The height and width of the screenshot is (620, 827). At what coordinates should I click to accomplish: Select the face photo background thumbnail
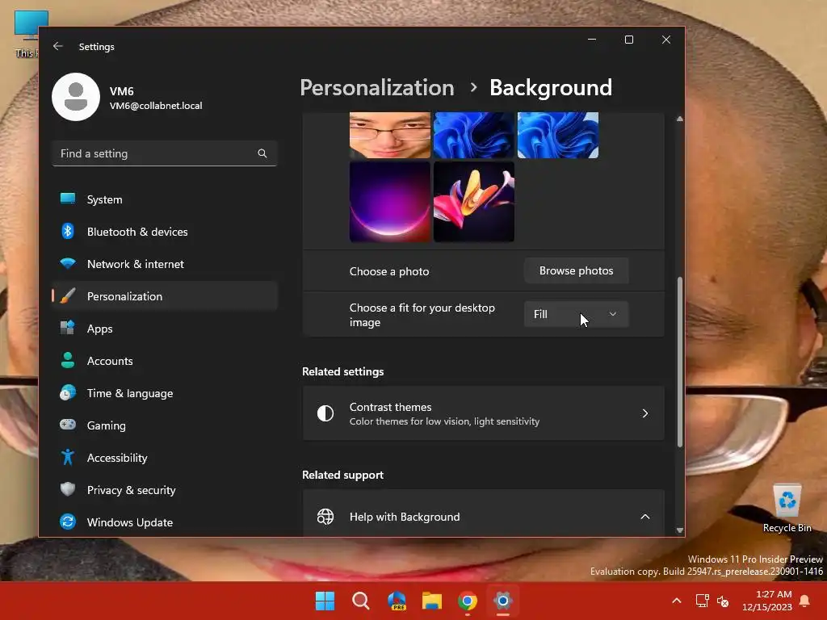point(390,135)
